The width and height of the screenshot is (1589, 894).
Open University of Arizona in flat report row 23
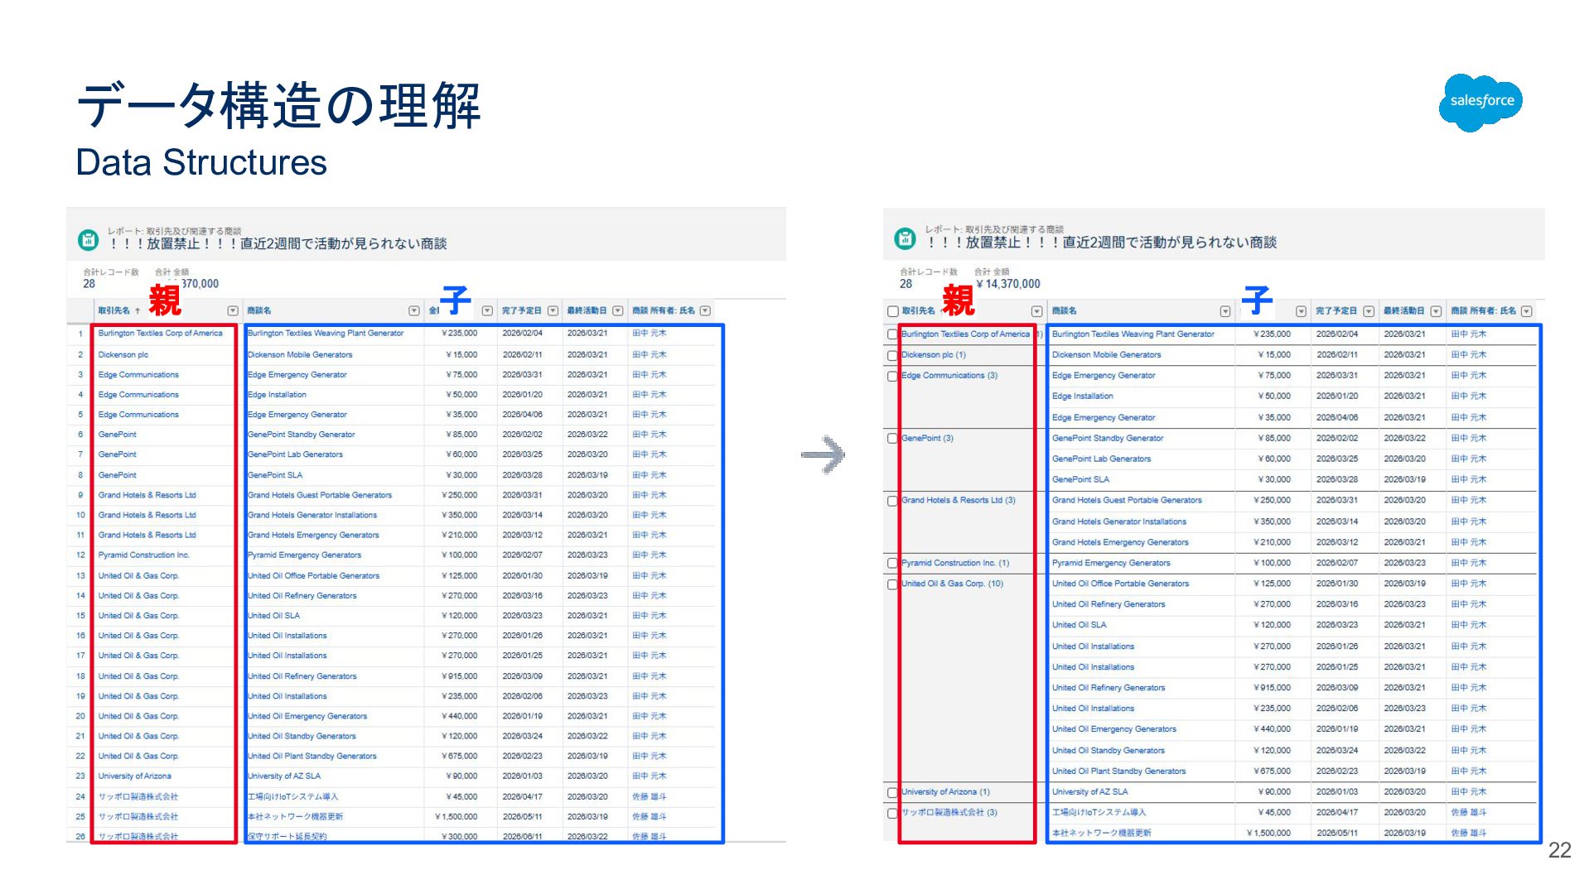point(134,776)
